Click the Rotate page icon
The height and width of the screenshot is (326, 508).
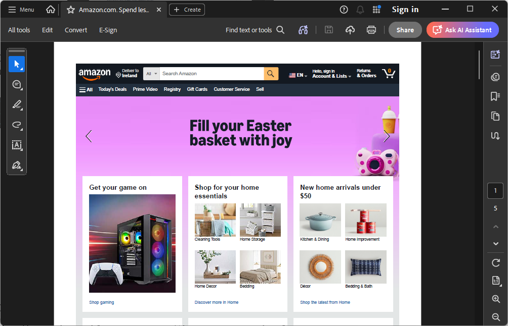click(x=495, y=263)
